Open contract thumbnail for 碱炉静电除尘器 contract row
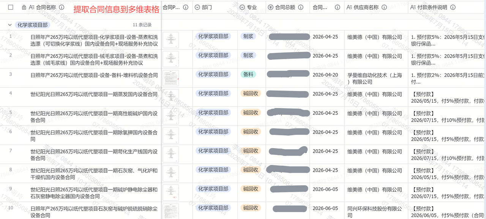 (x=171, y=192)
